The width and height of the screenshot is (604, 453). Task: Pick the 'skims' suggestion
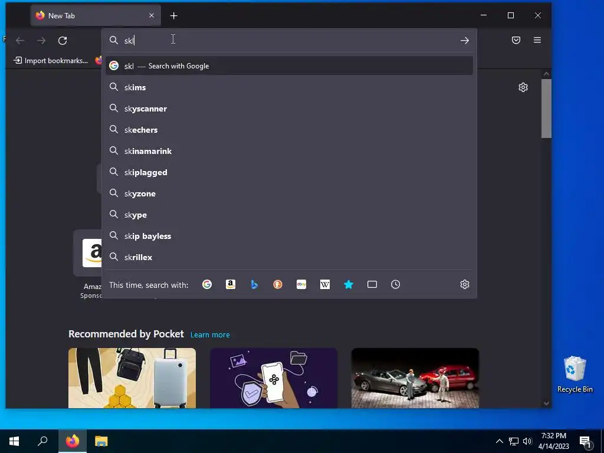coord(289,87)
